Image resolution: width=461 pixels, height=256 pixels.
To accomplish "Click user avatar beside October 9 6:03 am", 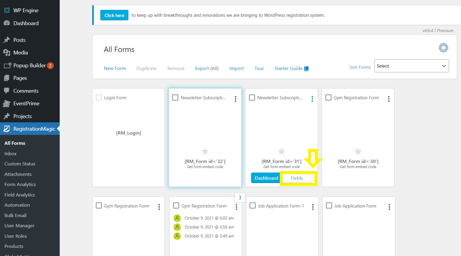I will 177,218.
